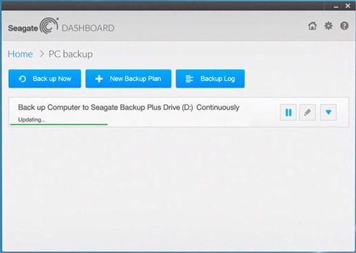Open settings with the gear icon

(x=328, y=26)
